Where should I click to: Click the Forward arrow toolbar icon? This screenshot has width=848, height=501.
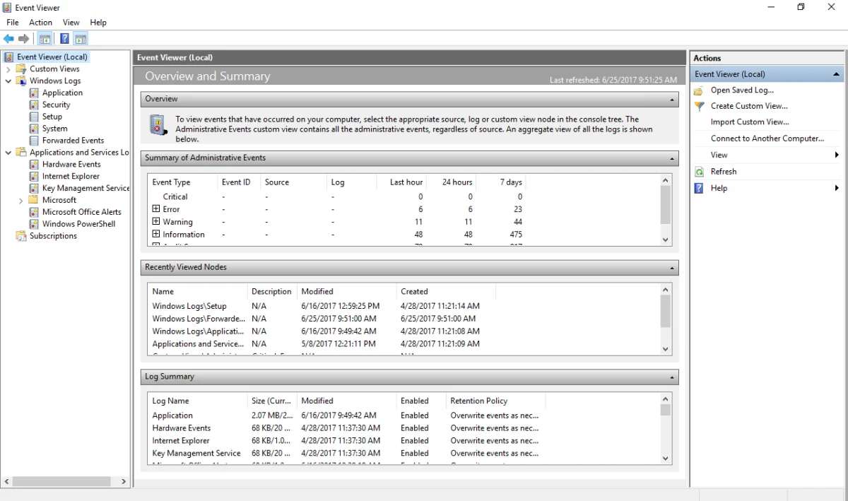(24, 39)
